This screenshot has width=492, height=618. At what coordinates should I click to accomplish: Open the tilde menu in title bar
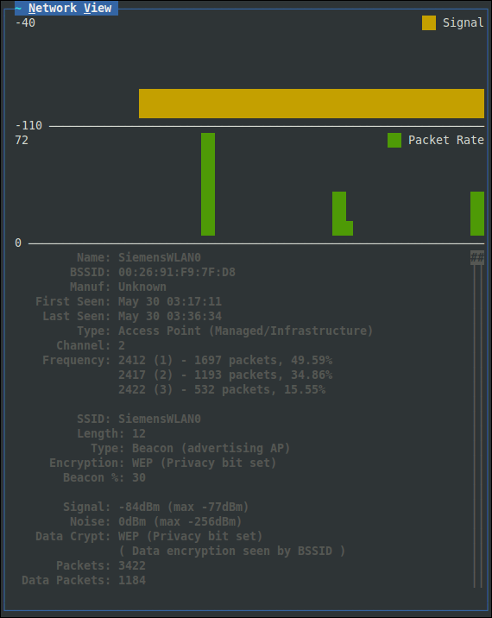(x=18, y=8)
